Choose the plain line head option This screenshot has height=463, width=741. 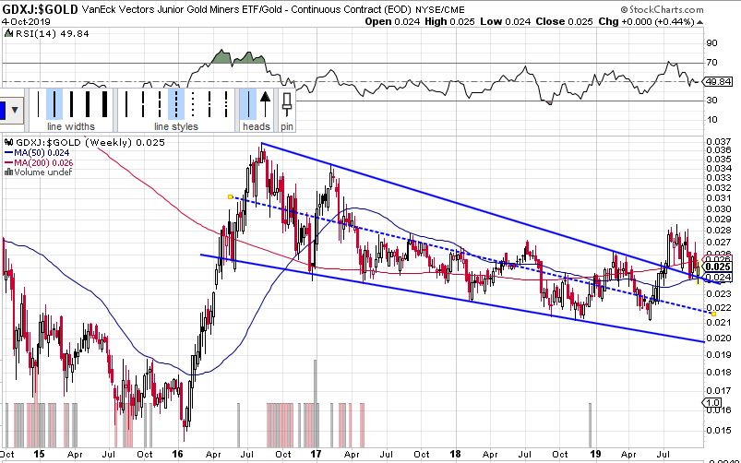247,104
